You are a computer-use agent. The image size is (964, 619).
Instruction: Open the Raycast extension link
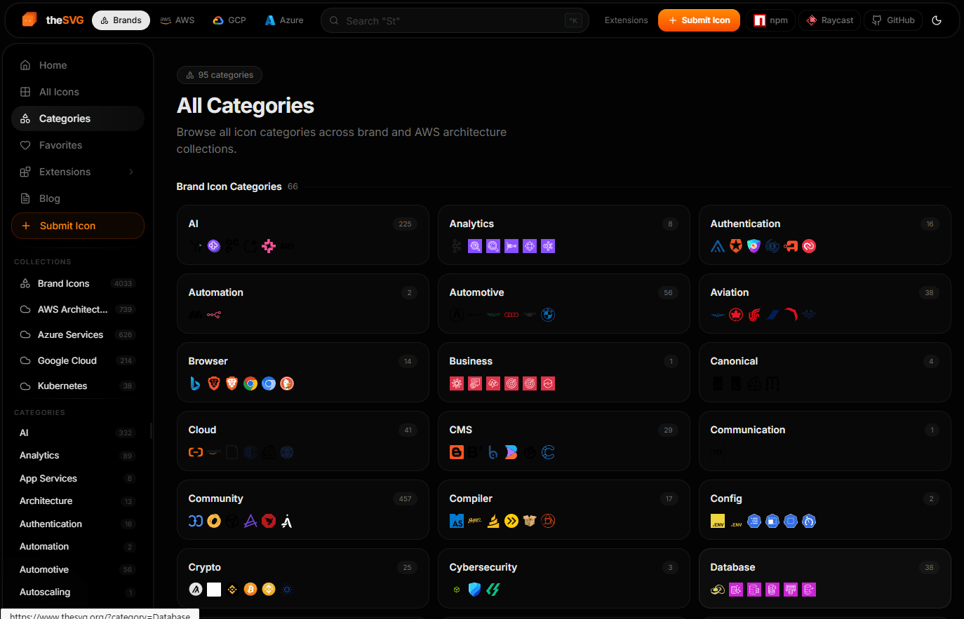click(x=829, y=20)
